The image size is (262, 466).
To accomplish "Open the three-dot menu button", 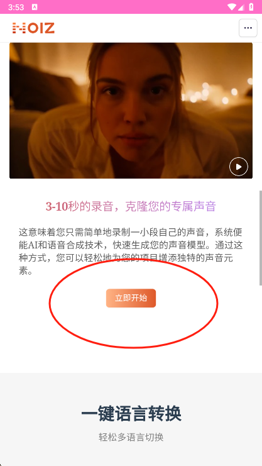I will tap(248, 28).
